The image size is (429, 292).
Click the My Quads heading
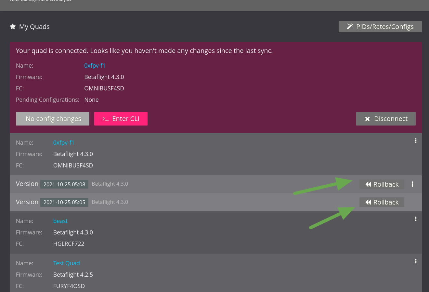click(34, 27)
